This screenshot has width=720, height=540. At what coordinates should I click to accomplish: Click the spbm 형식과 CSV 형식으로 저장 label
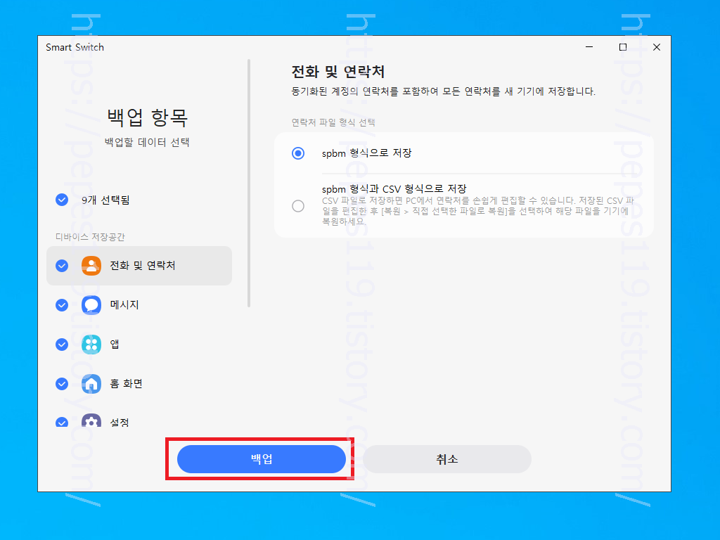(x=394, y=188)
